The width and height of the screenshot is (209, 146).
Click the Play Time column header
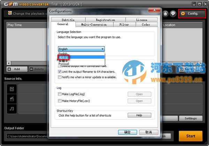tap(27, 25)
